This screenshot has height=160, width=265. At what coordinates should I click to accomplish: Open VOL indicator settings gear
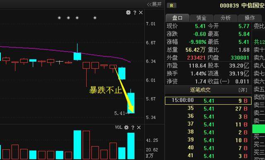[126, 127]
